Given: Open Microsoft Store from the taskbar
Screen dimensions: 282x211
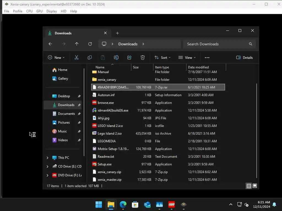Looking at the screenshot, I should [x=135, y=204].
